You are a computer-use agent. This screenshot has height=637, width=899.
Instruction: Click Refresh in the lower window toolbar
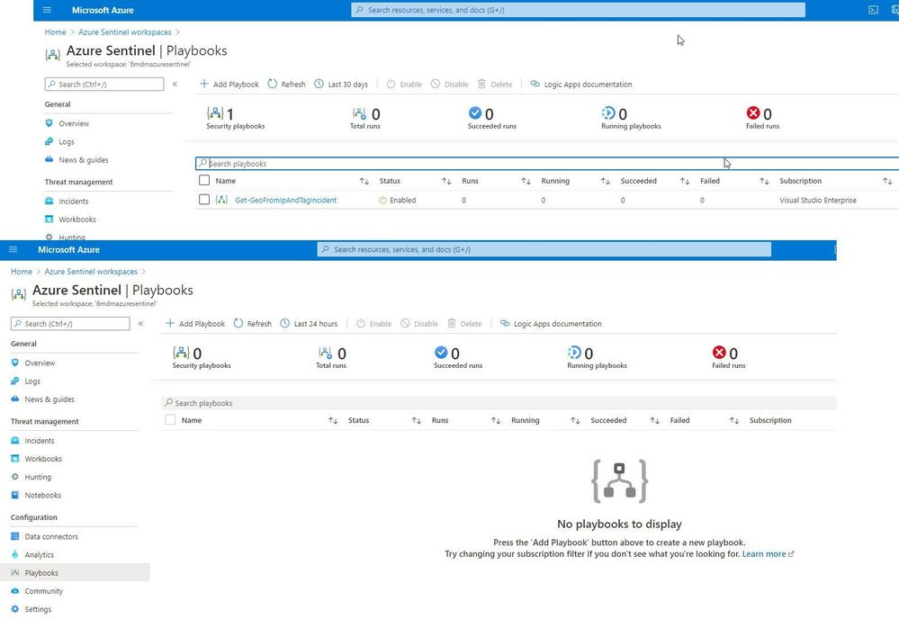point(253,324)
